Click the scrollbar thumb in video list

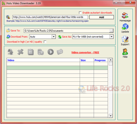coord(111,63)
